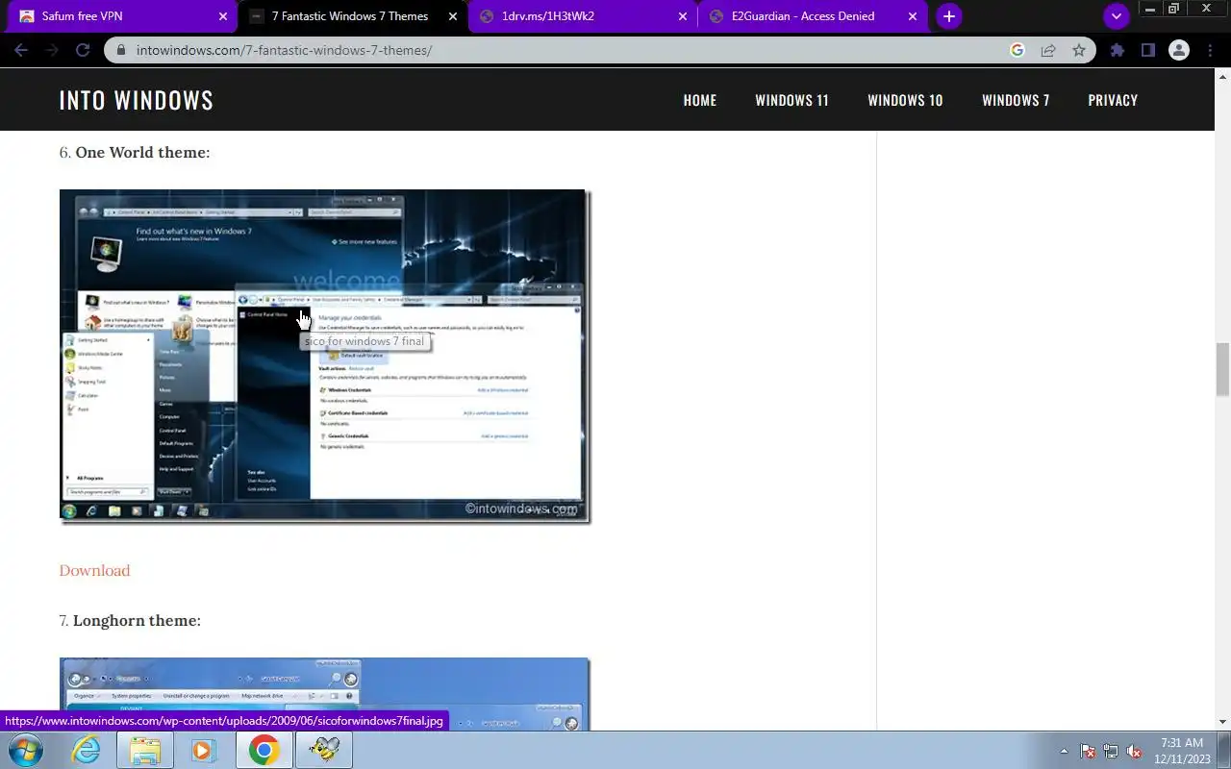Open the Windows Start menu
1231x769 pixels.
tap(25, 750)
